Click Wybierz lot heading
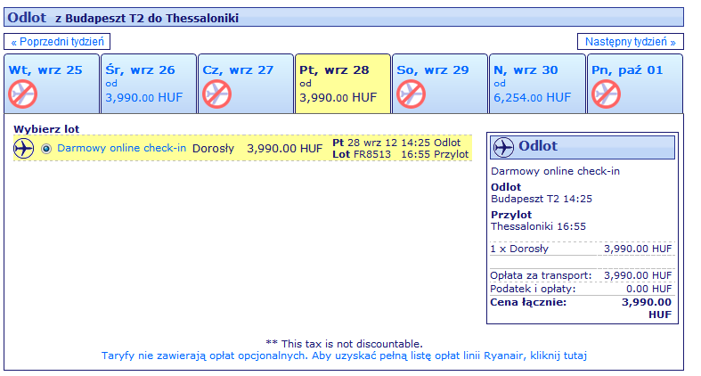This screenshot has width=701, height=376. 46,129
